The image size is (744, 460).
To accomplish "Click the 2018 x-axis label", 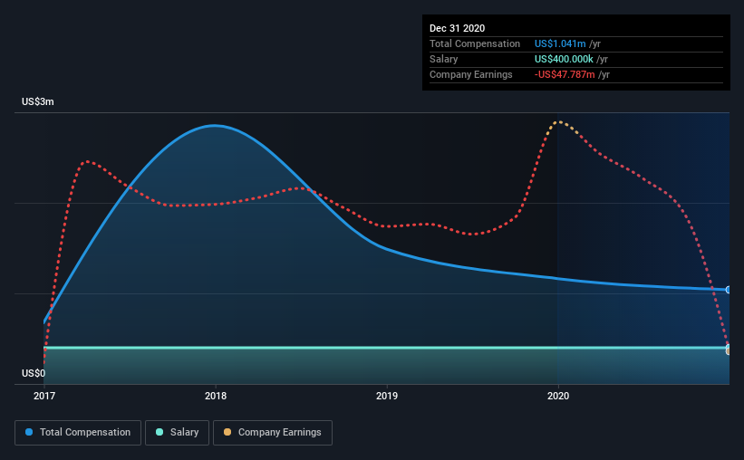I will pos(216,396).
